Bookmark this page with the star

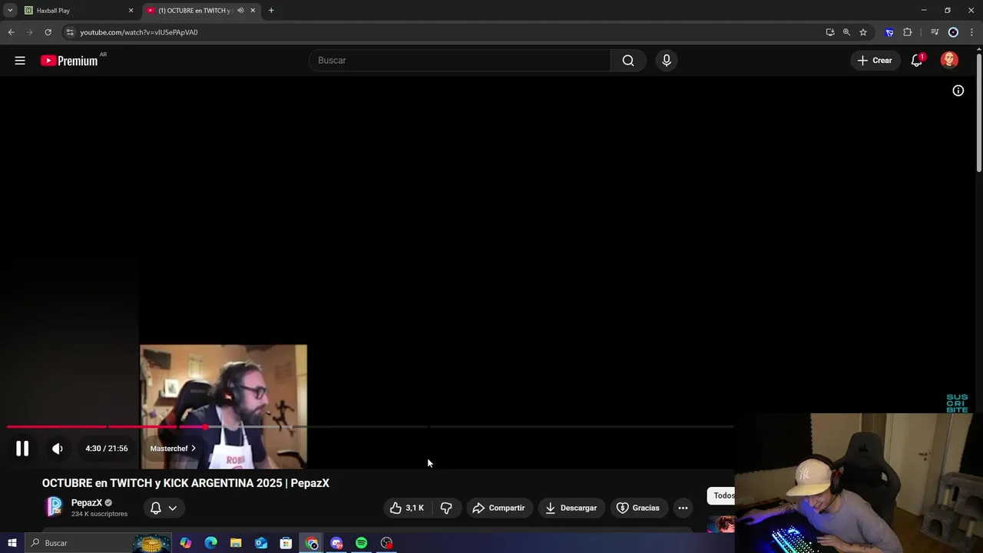(x=863, y=32)
